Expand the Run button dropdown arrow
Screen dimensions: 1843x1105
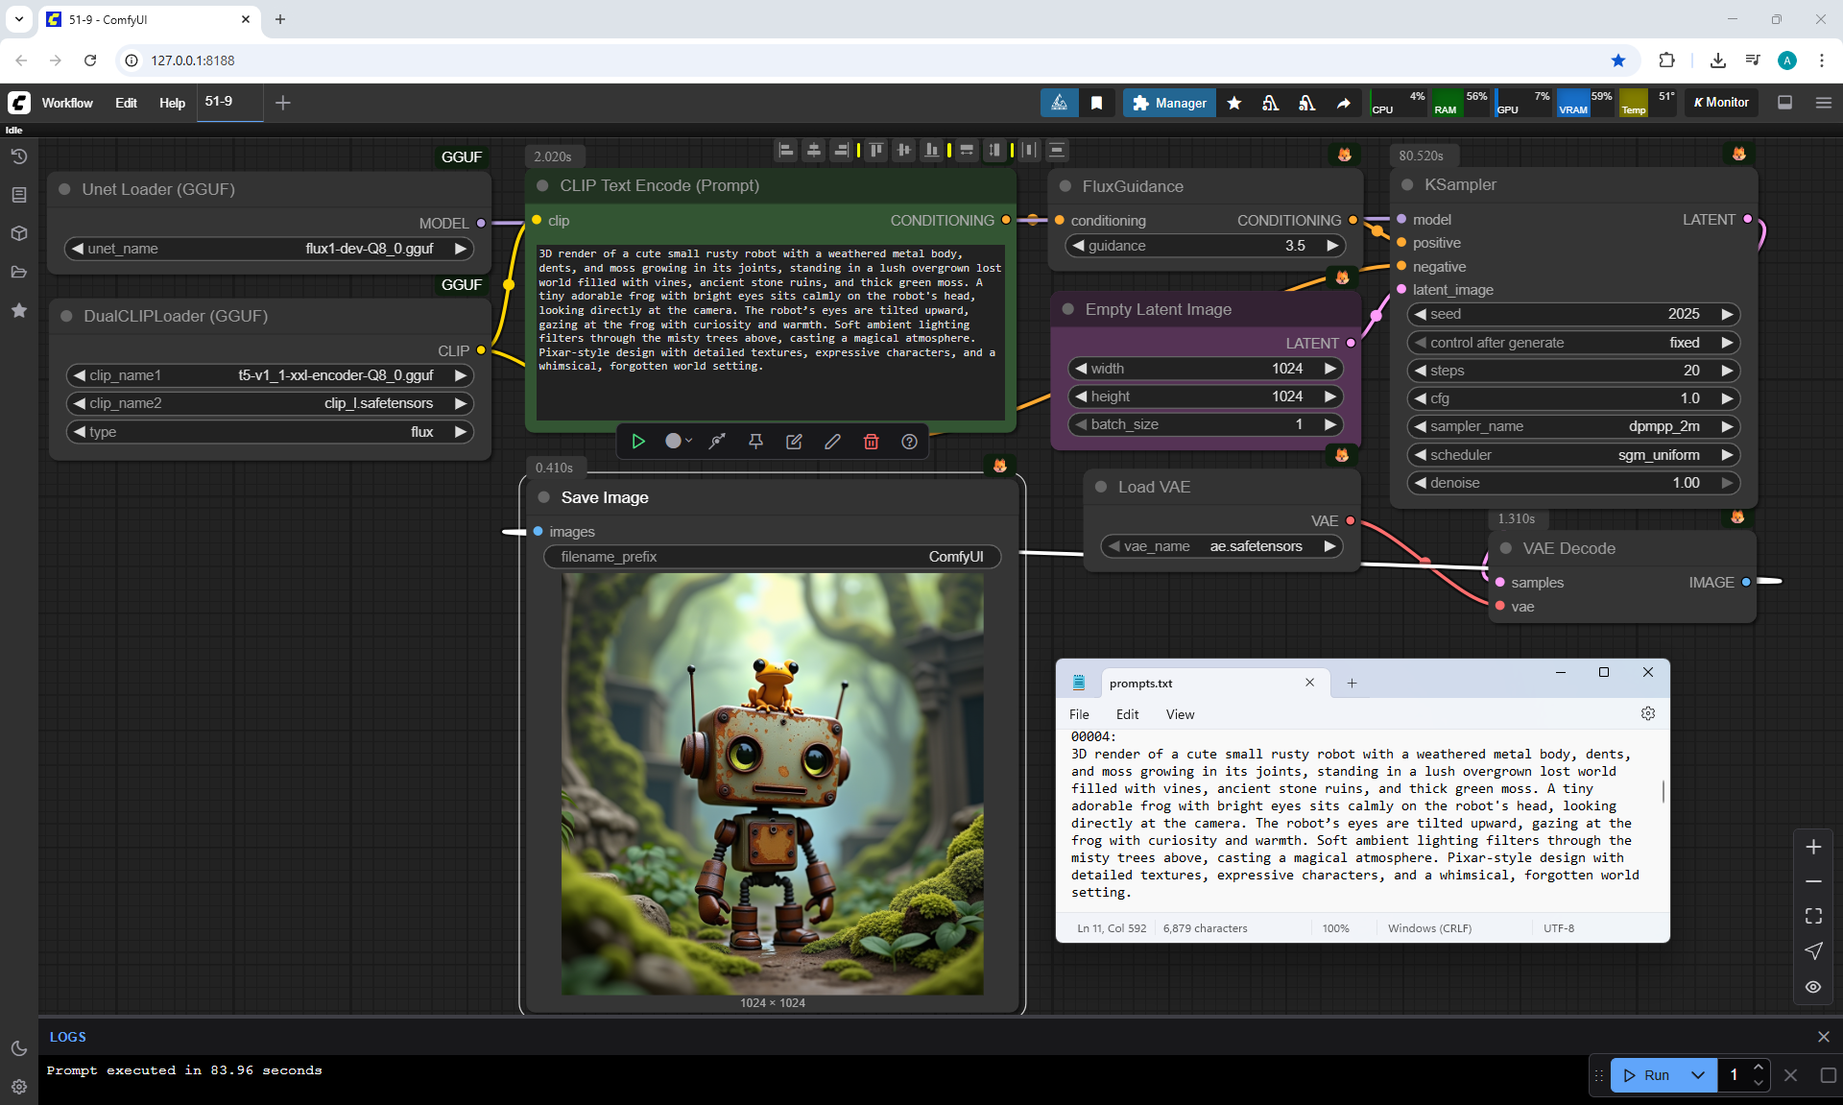click(1697, 1075)
